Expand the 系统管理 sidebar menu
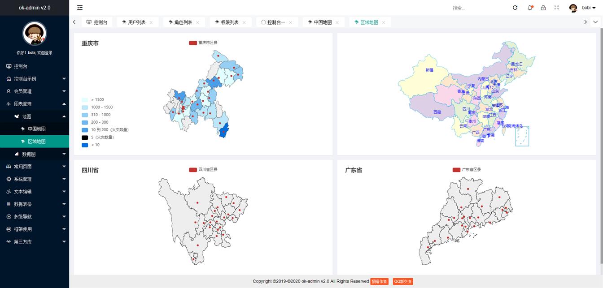Screen dimensions: 603x288 pyautogui.click(x=35, y=179)
